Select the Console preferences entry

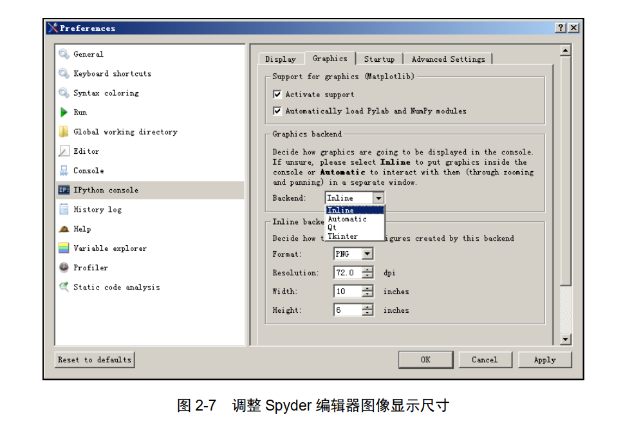[149, 171]
